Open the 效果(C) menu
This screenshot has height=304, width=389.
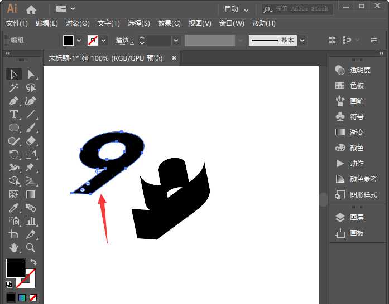coord(169,23)
